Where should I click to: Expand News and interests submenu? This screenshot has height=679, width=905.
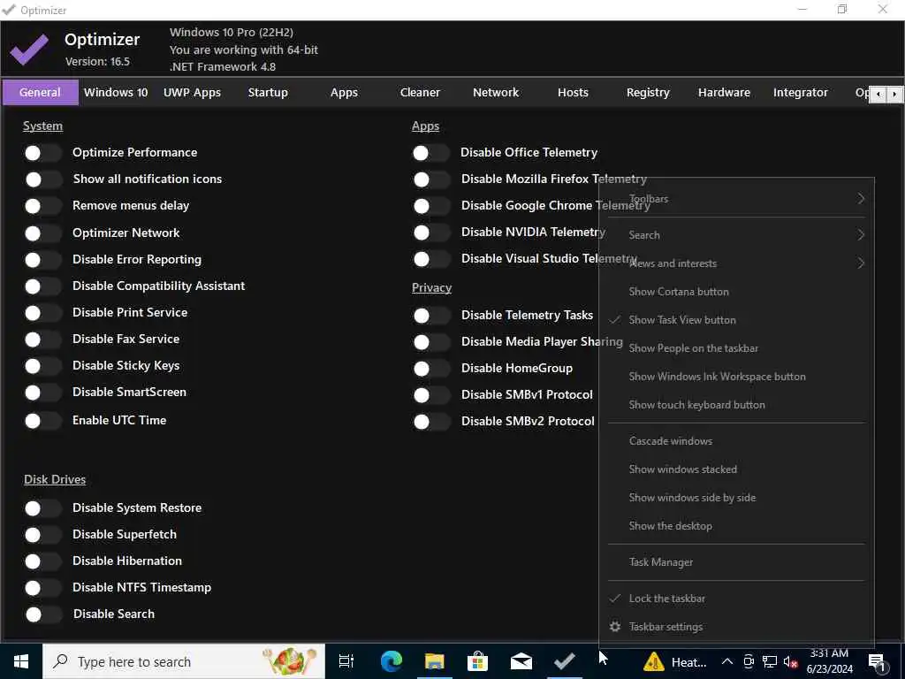tap(736, 263)
